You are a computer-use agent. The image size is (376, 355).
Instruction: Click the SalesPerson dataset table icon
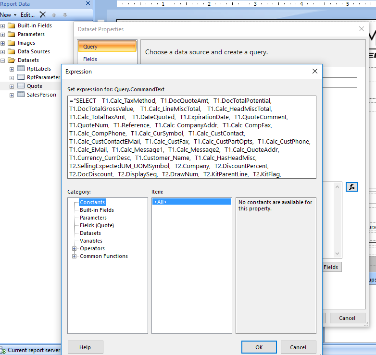click(21, 94)
